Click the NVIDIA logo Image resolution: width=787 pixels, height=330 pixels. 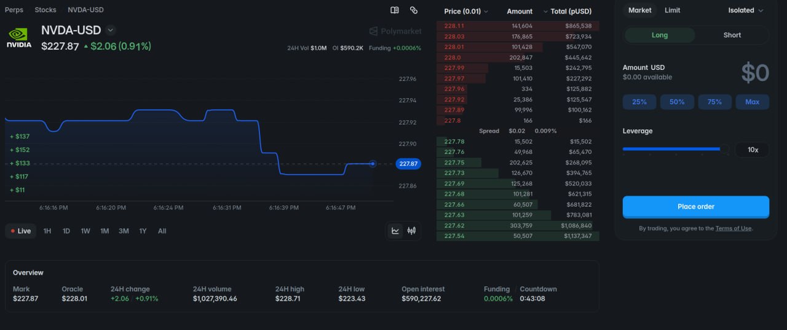point(19,38)
